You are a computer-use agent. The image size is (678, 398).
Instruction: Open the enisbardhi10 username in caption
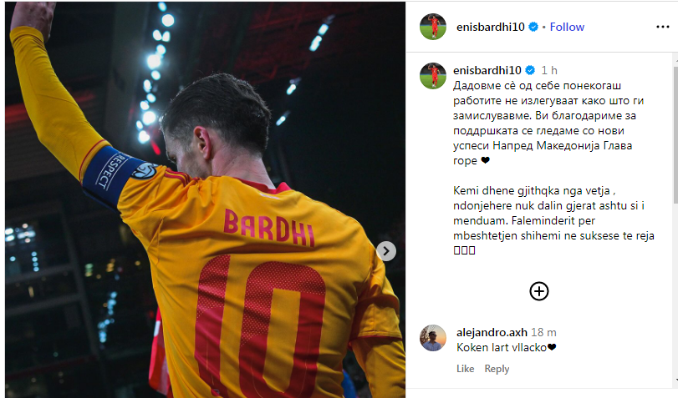[x=487, y=70]
